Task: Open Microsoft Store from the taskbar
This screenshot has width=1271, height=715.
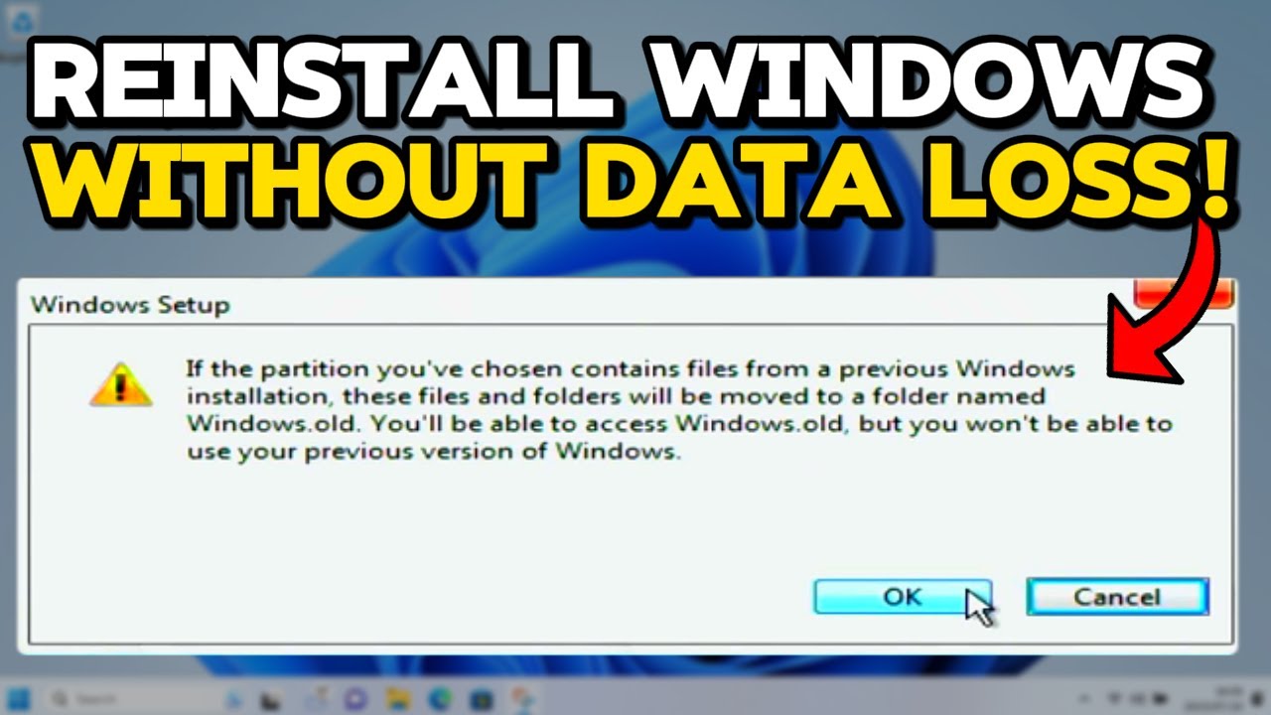Action: coord(482,700)
